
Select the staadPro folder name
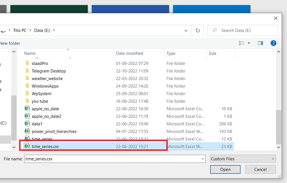40,63
